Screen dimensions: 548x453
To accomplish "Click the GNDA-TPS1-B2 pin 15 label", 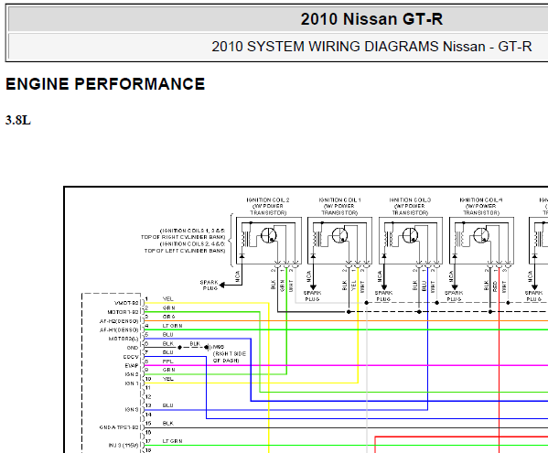I will tap(119, 427).
